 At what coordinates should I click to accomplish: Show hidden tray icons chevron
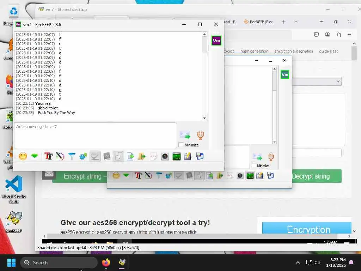[x=298, y=263]
